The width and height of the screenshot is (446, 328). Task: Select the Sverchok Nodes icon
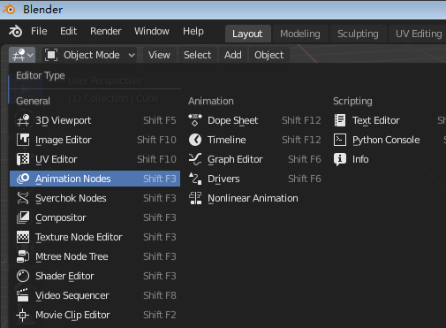[23, 198]
